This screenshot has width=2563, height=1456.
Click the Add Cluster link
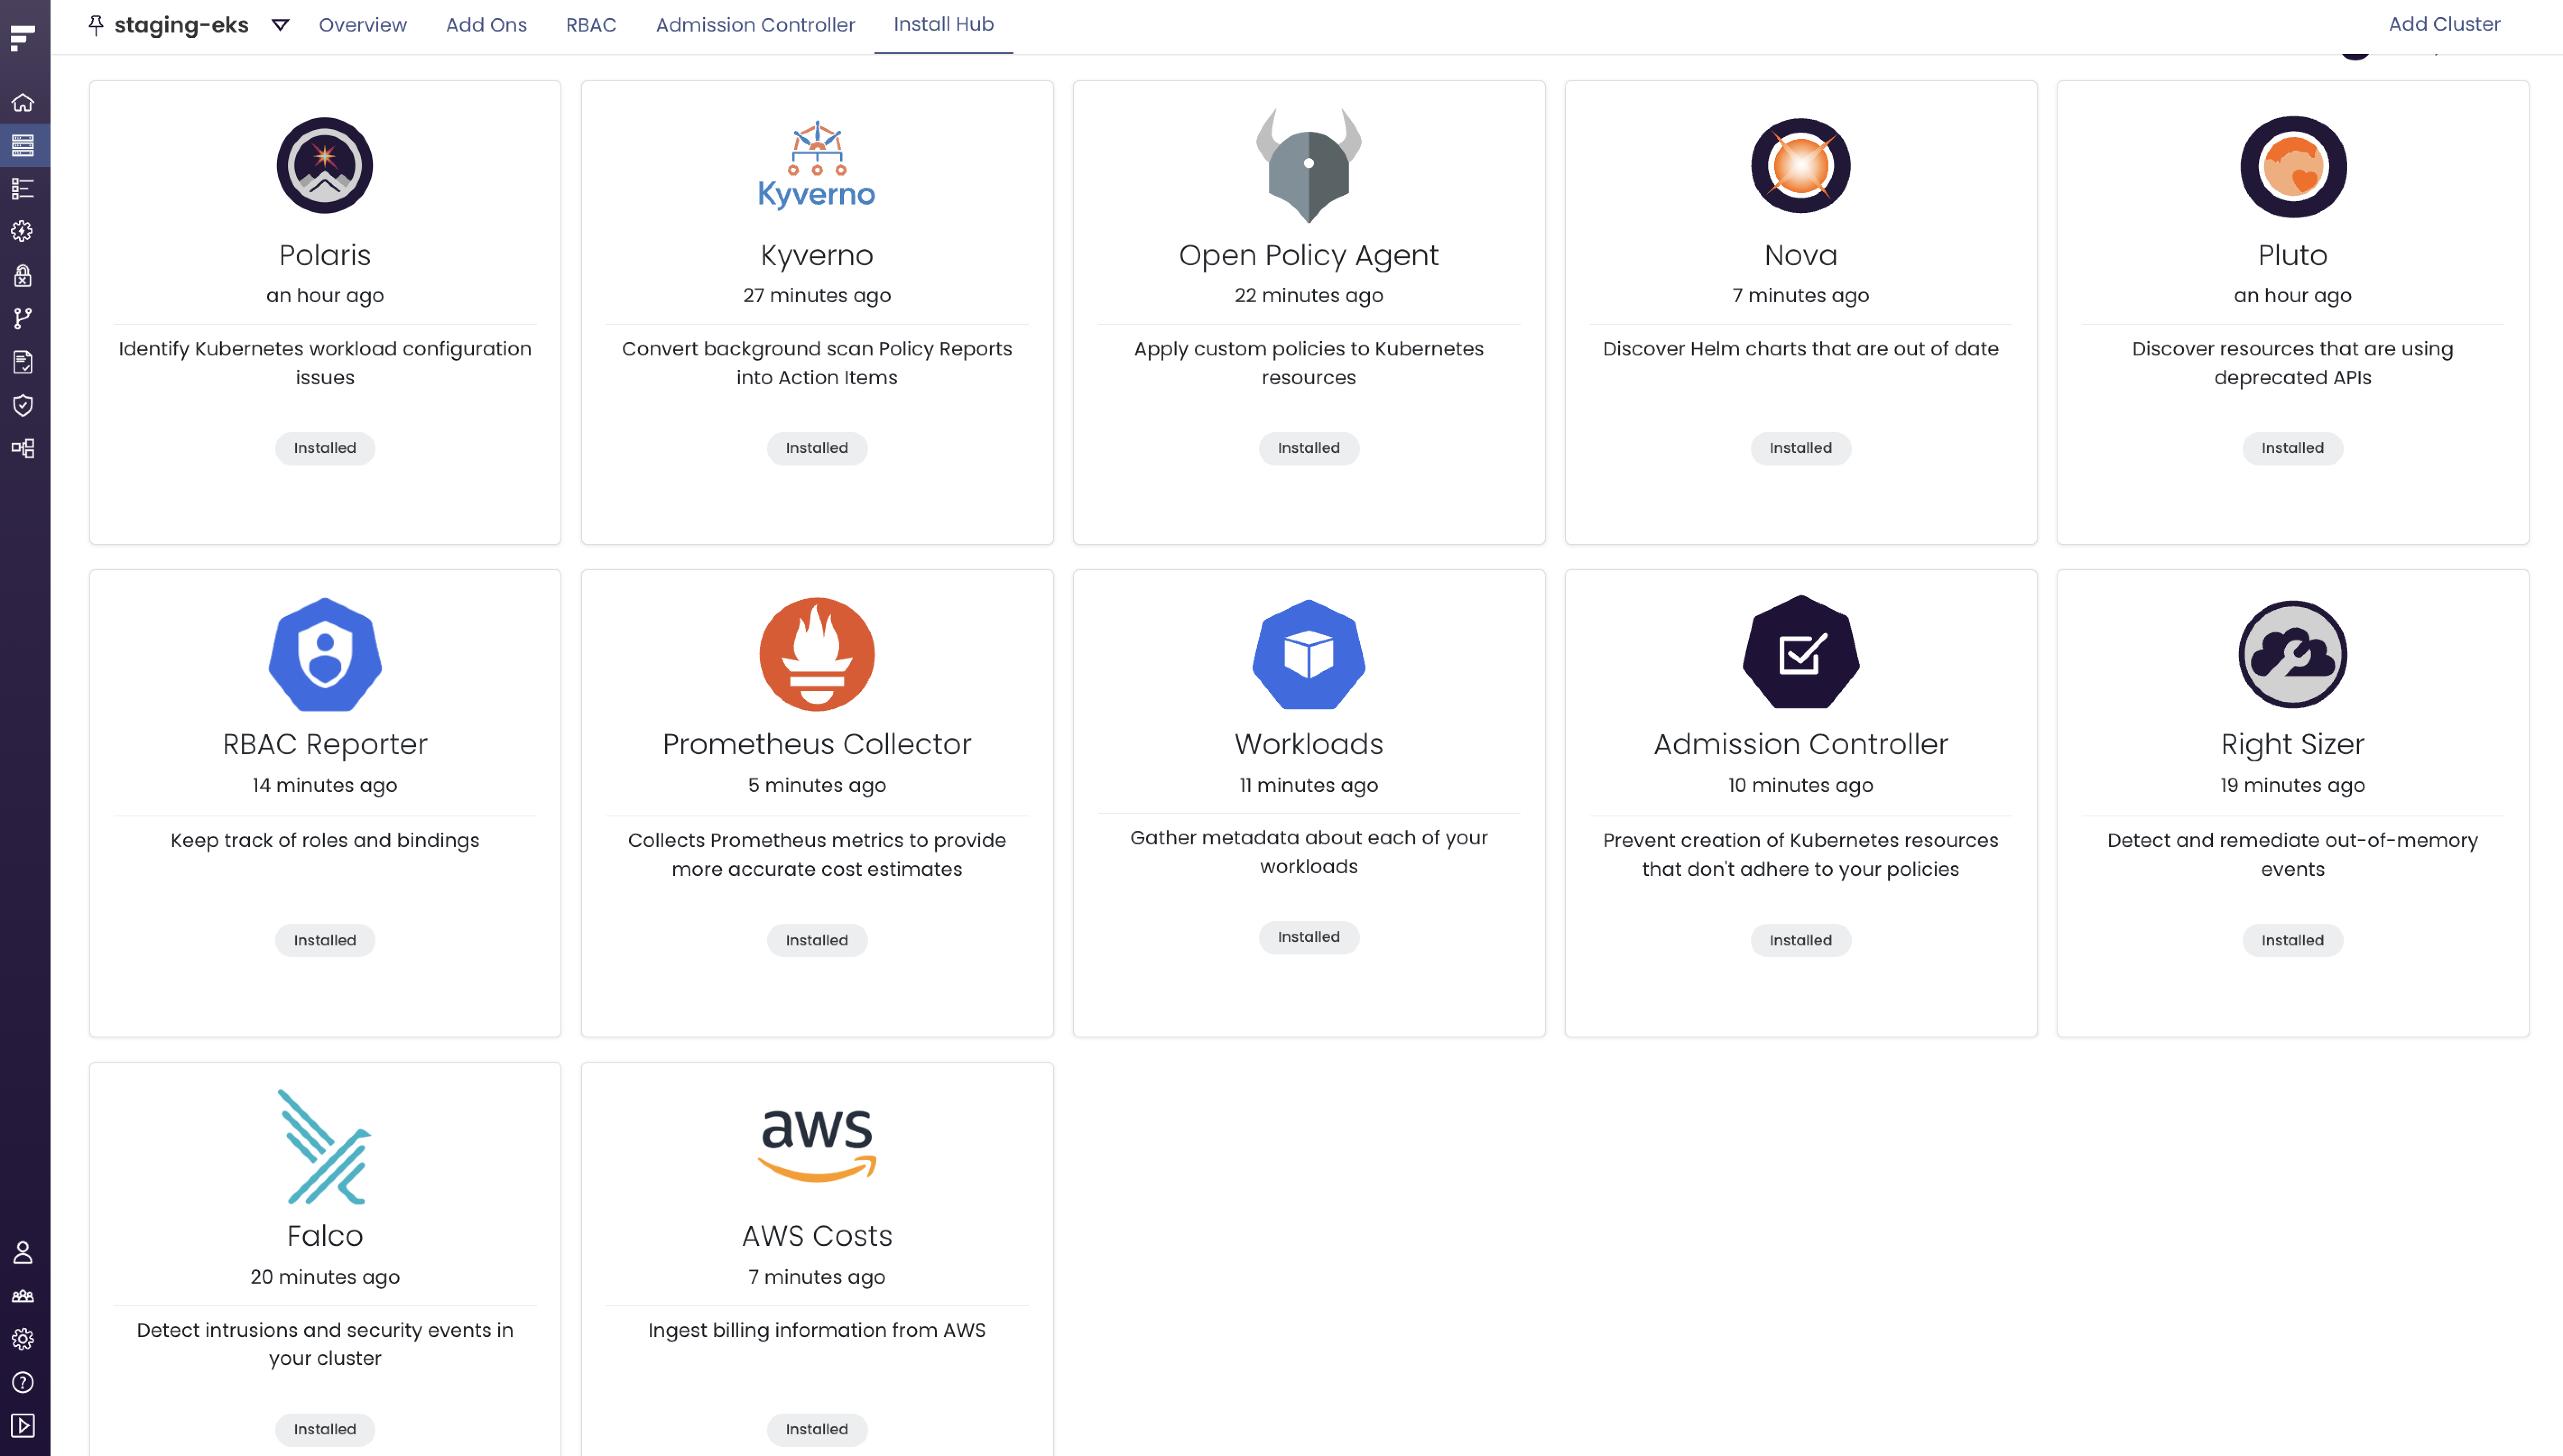pyautogui.click(x=2444, y=24)
